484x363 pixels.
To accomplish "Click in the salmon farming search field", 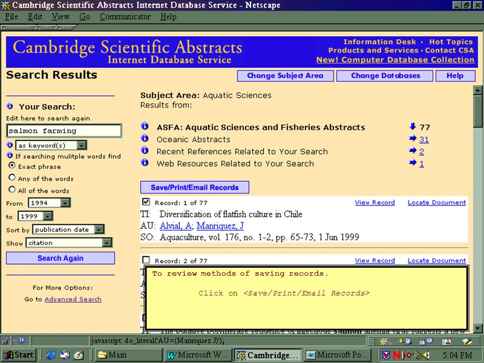I will click(64, 131).
